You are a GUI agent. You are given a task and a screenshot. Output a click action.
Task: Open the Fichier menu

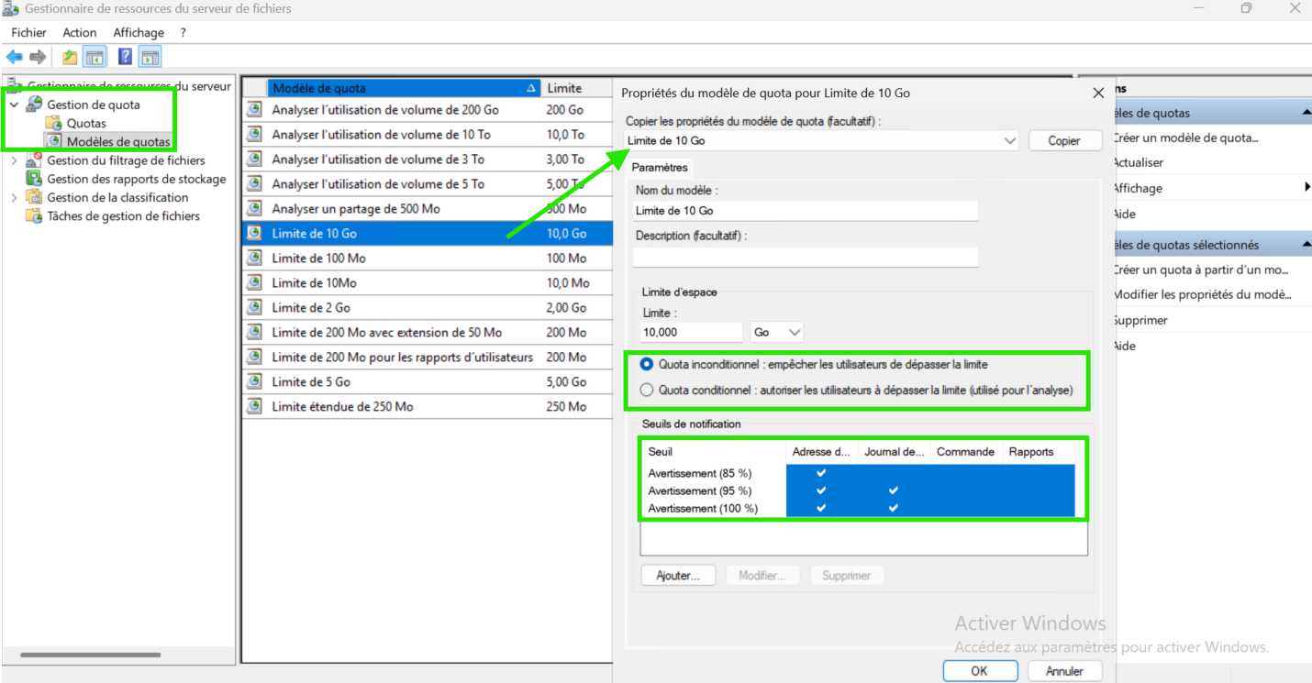coord(28,32)
